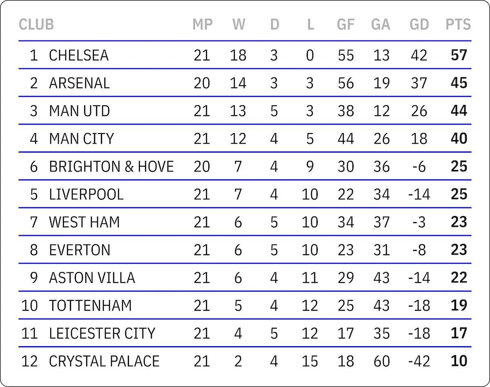The height and width of the screenshot is (387, 490).
Task: Sort by the MP column header
Action: point(203,24)
